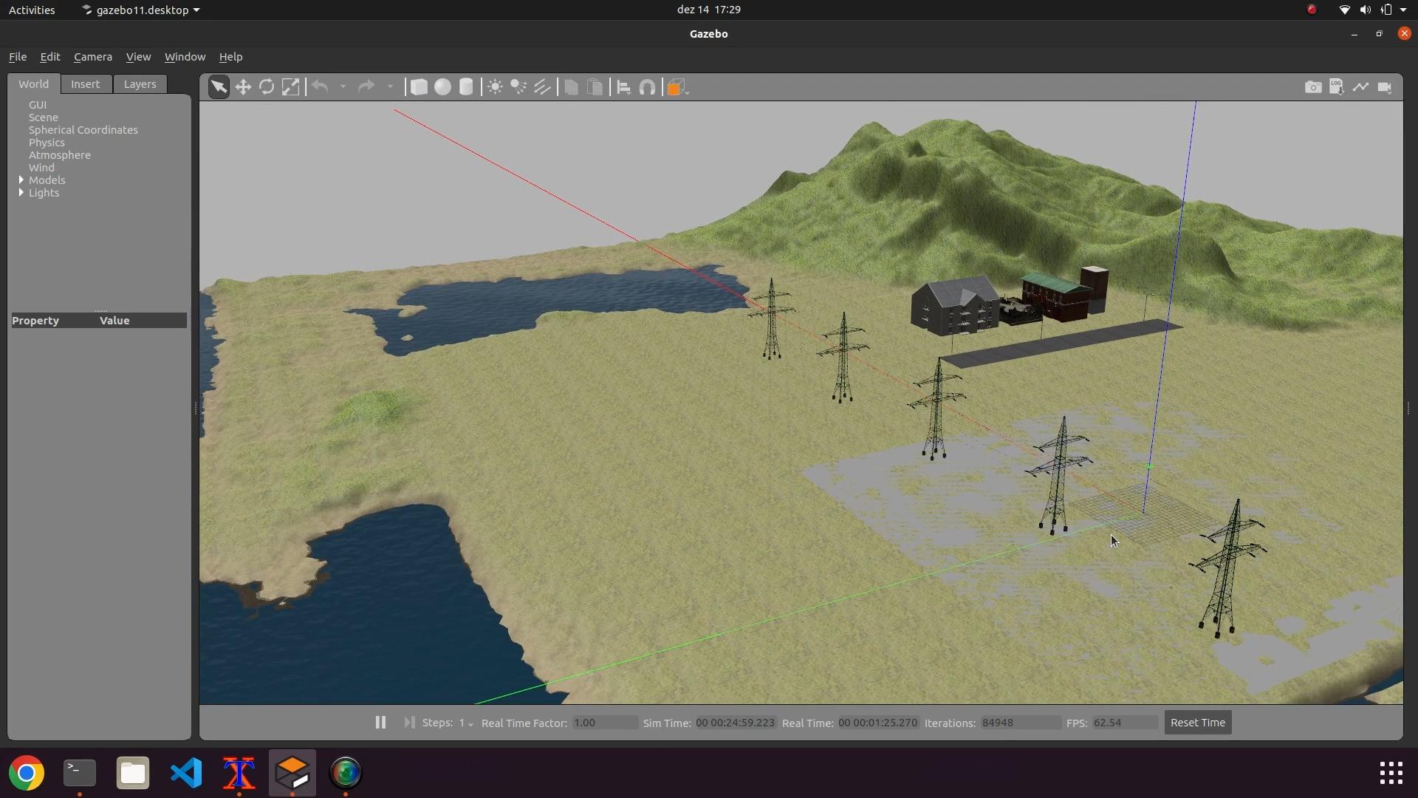This screenshot has height=798, width=1418.
Task: Open the View menu
Action: coord(138,57)
